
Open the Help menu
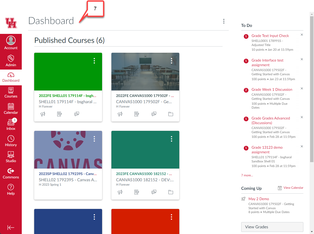pyautogui.click(x=11, y=190)
